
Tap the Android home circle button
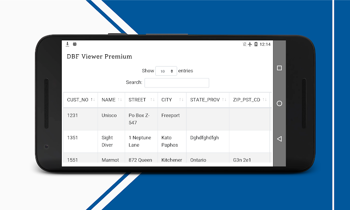click(279, 103)
